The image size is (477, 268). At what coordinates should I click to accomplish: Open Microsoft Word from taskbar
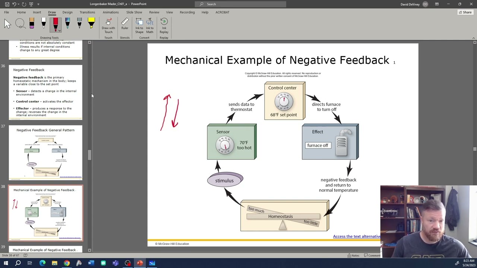(91, 263)
